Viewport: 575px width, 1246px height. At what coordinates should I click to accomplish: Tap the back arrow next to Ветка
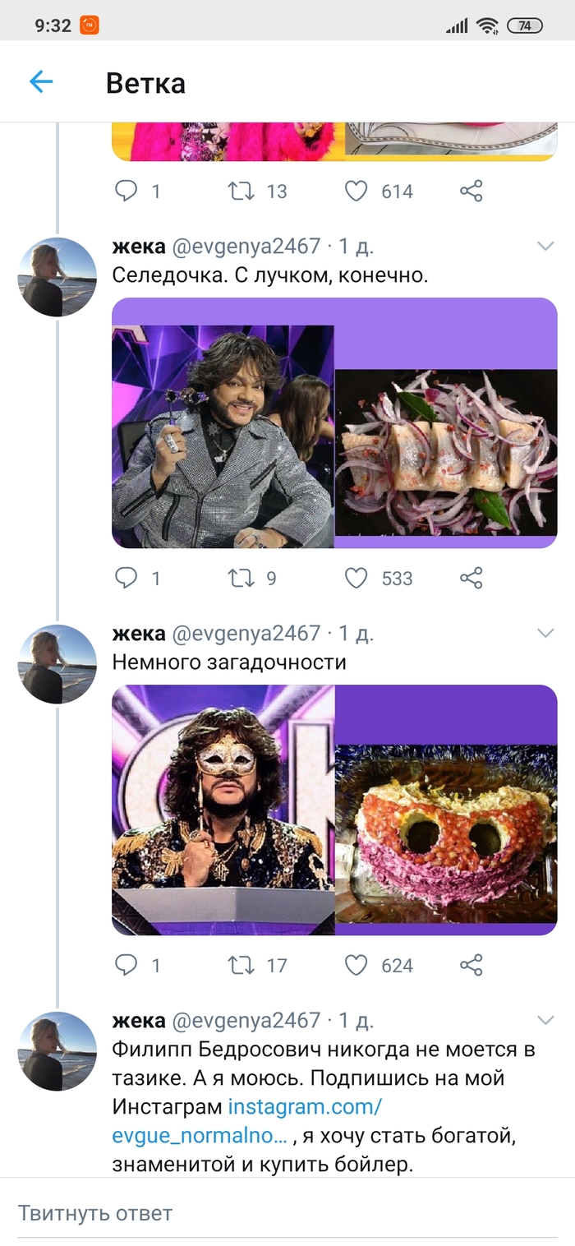[41, 81]
